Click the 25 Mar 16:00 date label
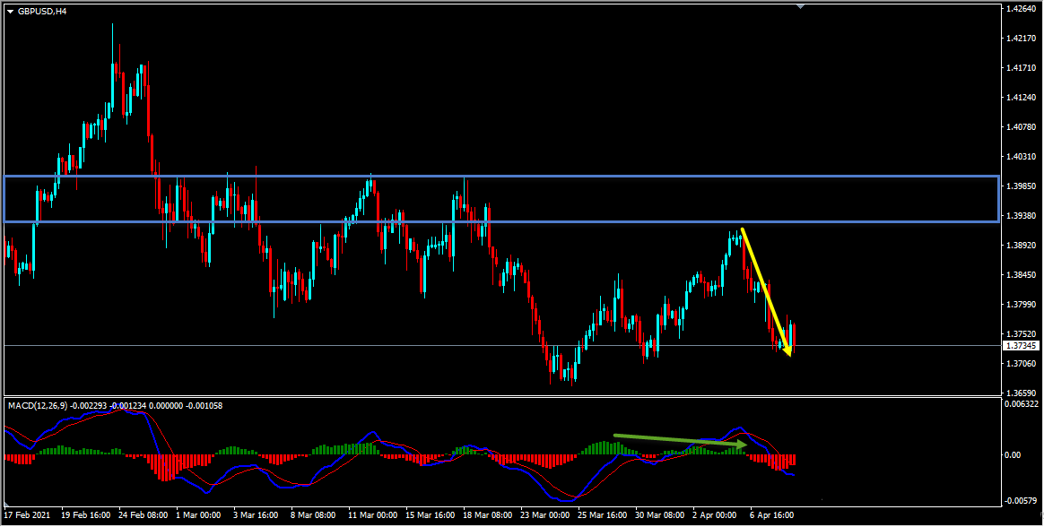This screenshot has width=1044, height=527. click(602, 515)
